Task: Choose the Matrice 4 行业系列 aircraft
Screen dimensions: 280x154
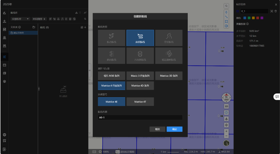Action: click(111, 86)
